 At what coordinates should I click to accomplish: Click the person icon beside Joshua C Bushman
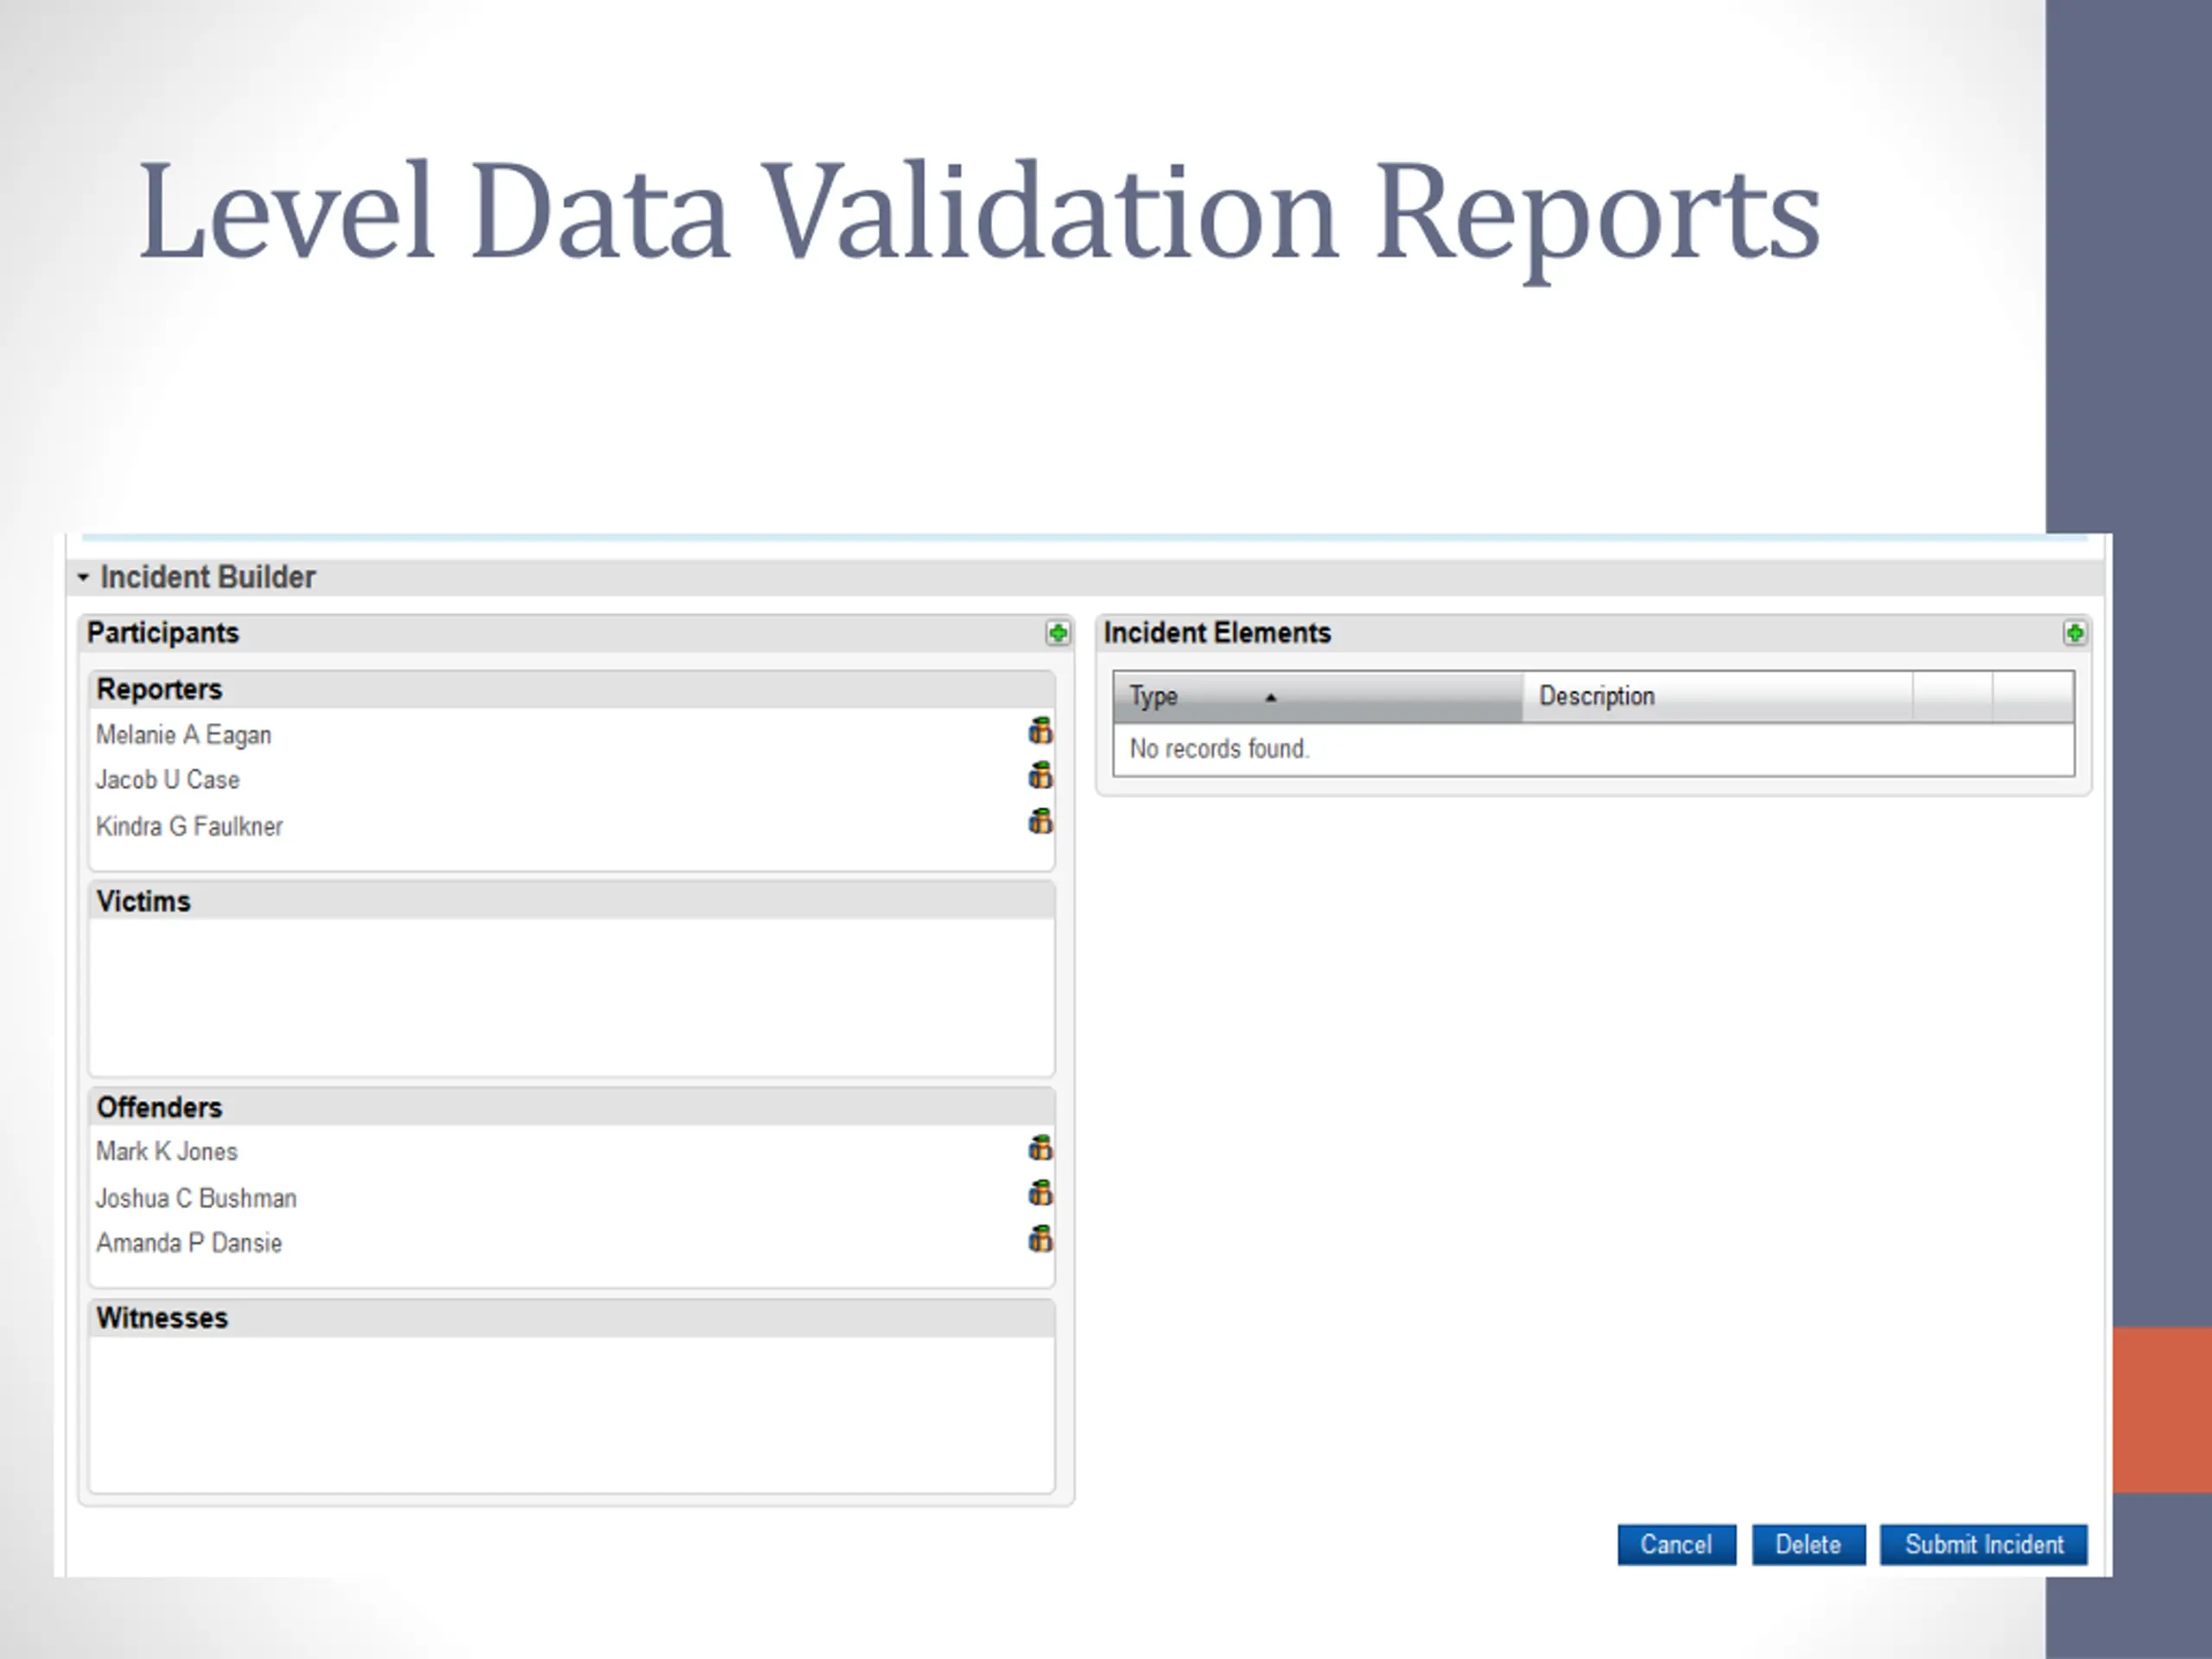(1040, 1193)
